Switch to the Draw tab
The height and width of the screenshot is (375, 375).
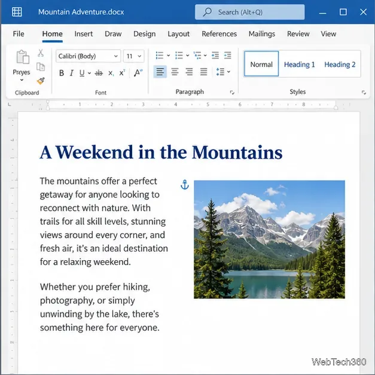tap(113, 33)
